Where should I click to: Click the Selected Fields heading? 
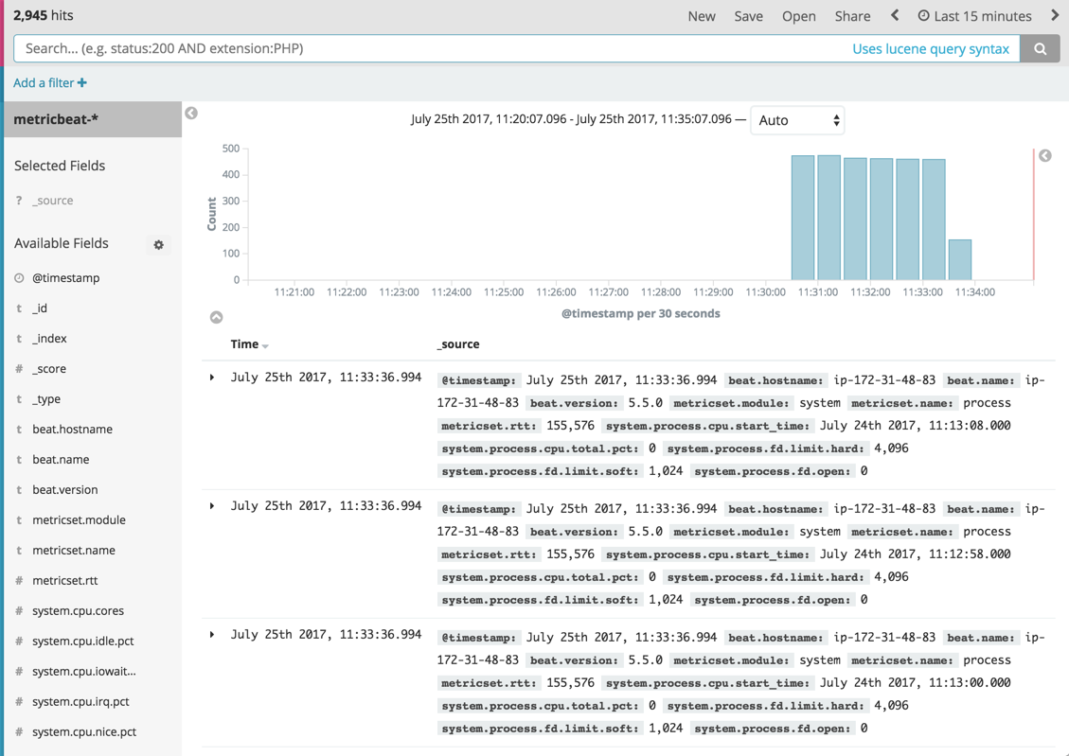60,166
